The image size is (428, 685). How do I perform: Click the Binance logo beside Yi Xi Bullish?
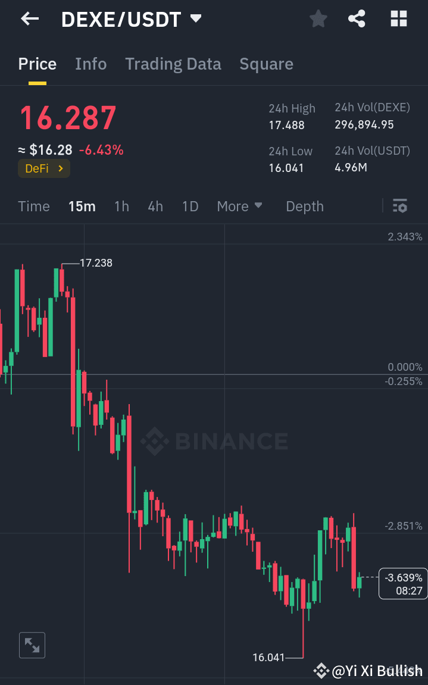click(321, 671)
